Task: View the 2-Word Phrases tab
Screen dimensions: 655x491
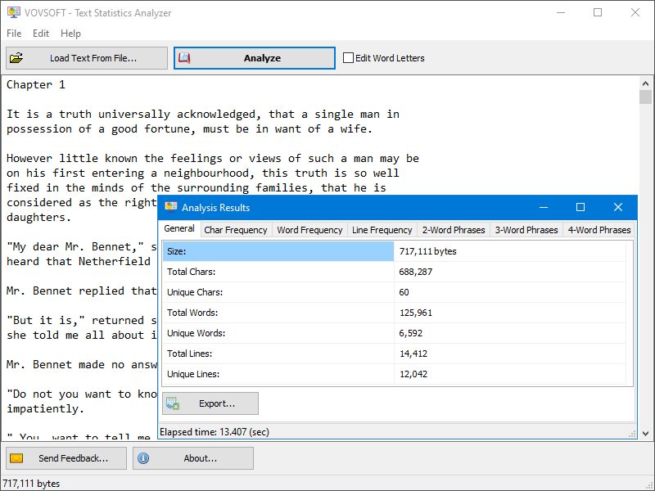Action: pos(454,230)
